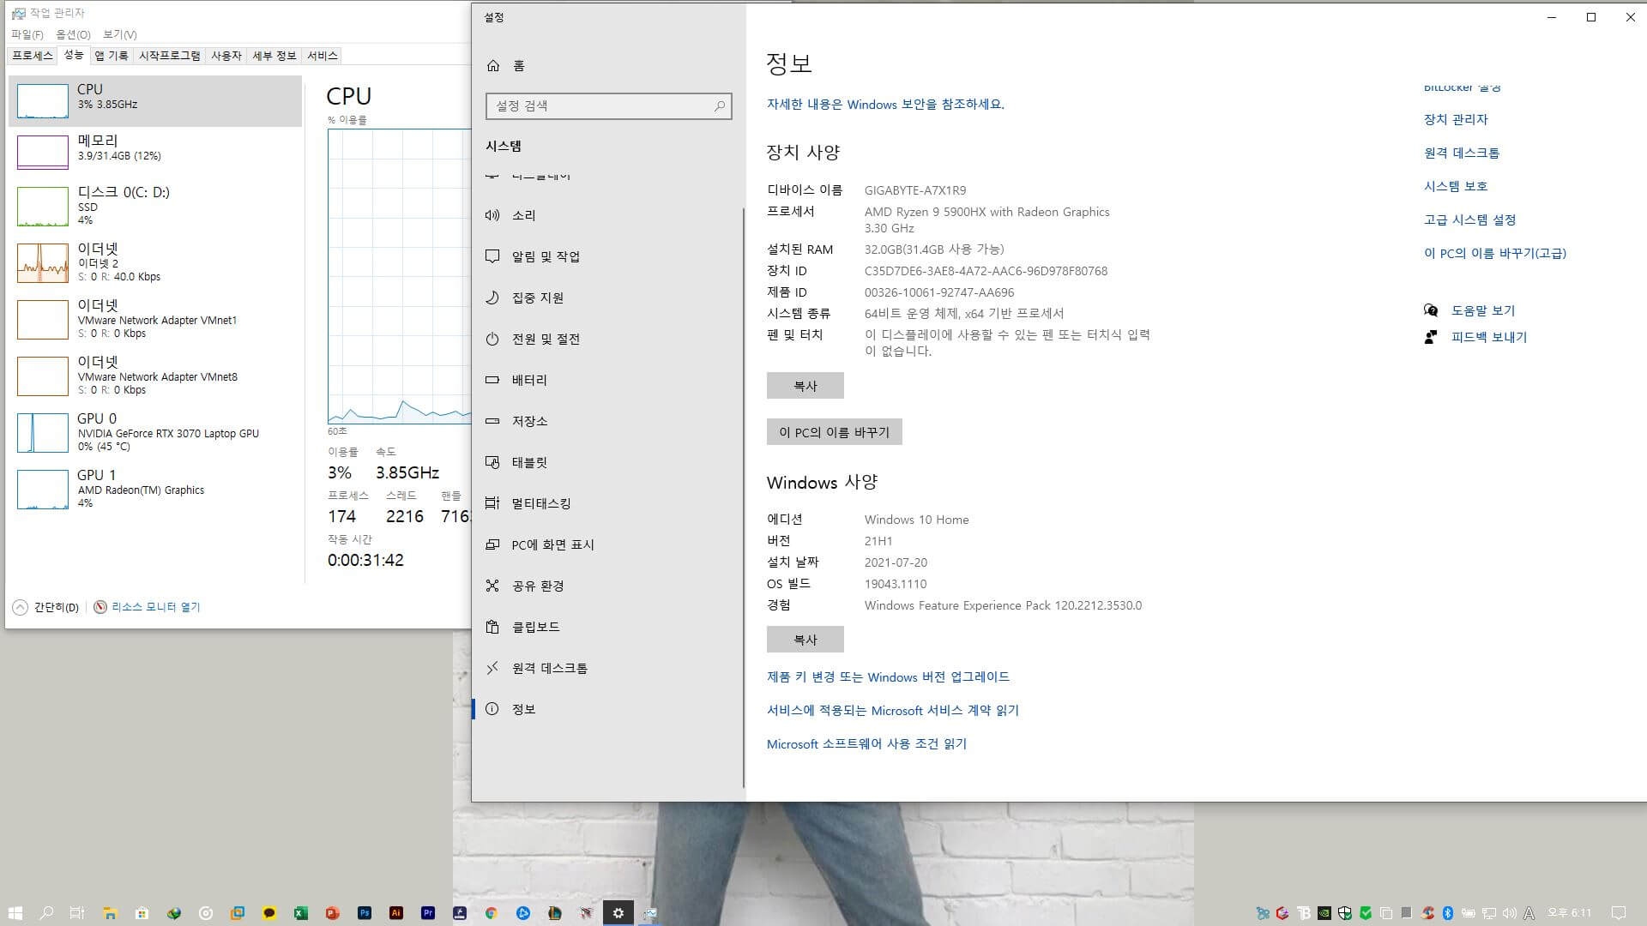Image resolution: width=1647 pixels, height=926 pixels.
Task: Open Windows Security shield tray icon
Action: click(x=1345, y=913)
